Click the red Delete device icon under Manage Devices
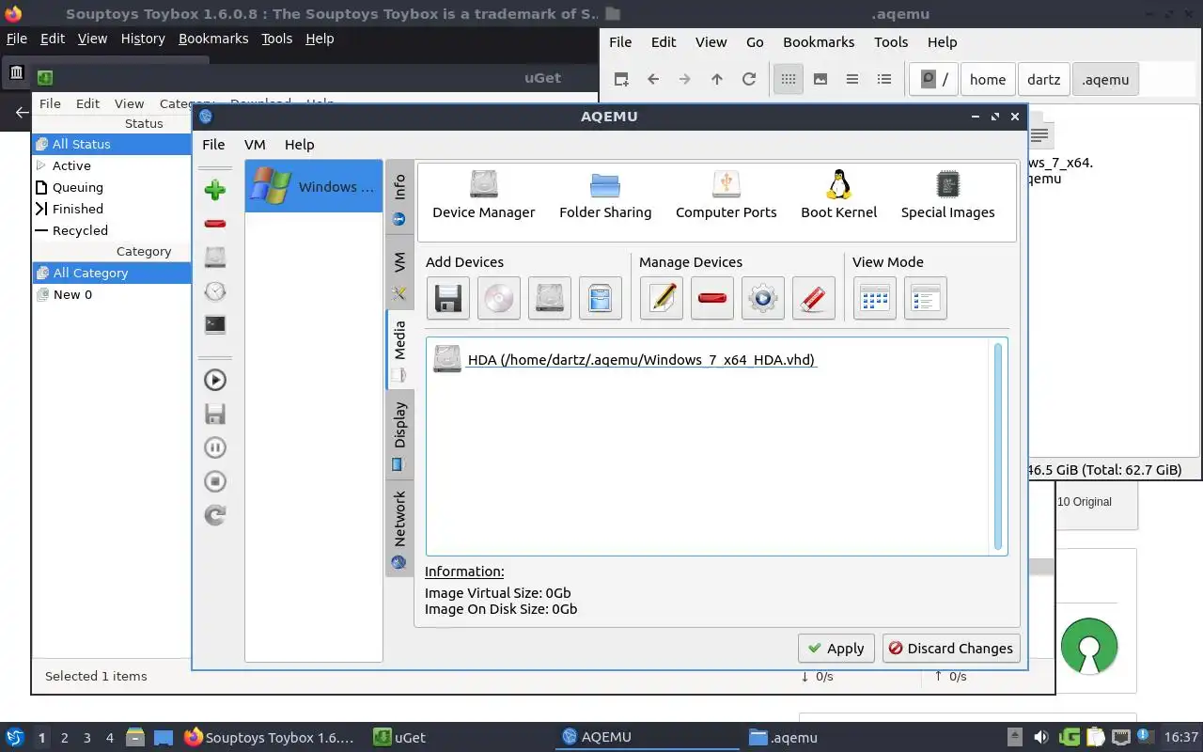This screenshot has width=1203, height=752. point(711,299)
